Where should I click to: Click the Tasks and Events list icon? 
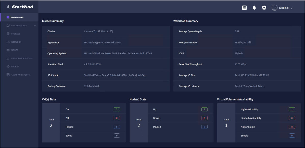[x=8, y=75]
